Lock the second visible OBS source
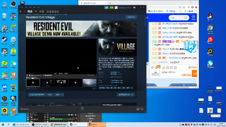The image size is (226, 127). click(x=47, y=117)
